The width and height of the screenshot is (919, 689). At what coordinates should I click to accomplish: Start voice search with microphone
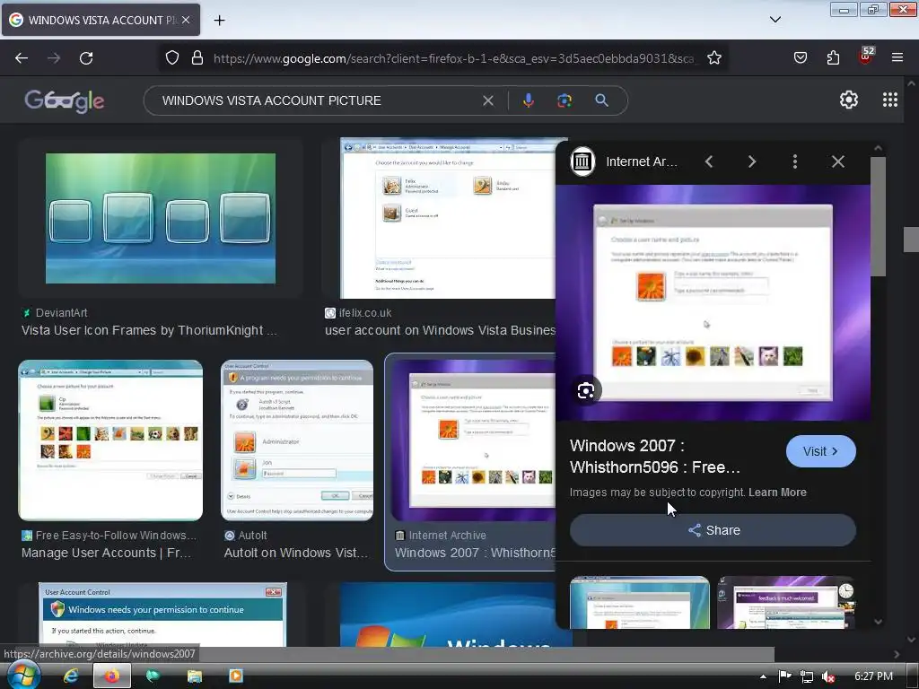click(528, 100)
